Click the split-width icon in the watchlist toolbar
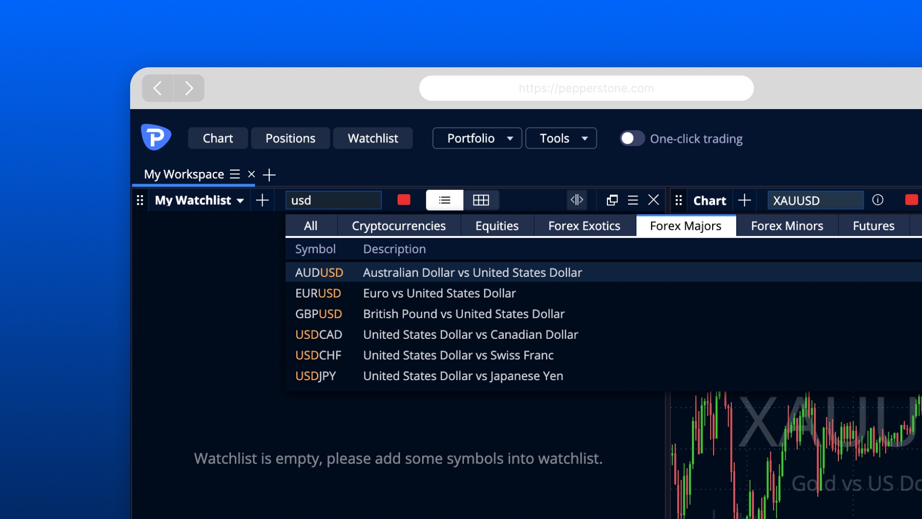922x519 pixels. click(576, 200)
